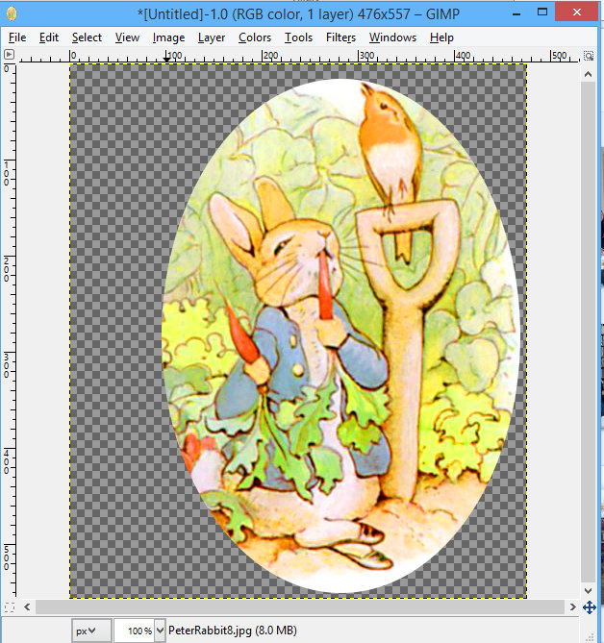This screenshot has width=604, height=643.
Task: Click the GIMP Wilber icon in title bar
Action: point(12,14)
